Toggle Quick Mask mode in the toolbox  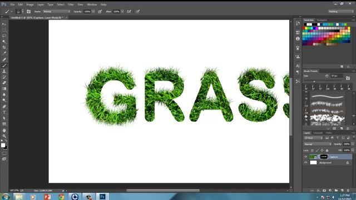pos(4,153)
